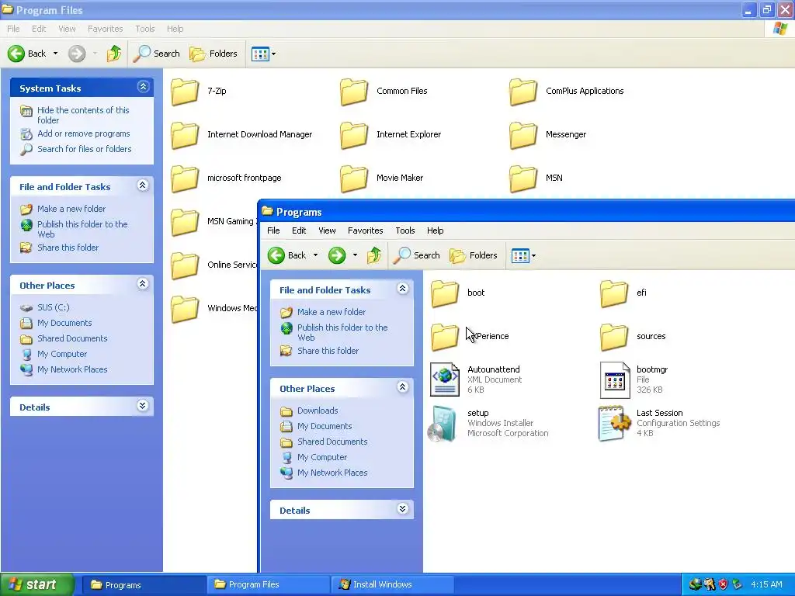Open Back history dropdown arrow in Programs window
Viewport: 795px width, 596px height.
(x=315, y=255)
